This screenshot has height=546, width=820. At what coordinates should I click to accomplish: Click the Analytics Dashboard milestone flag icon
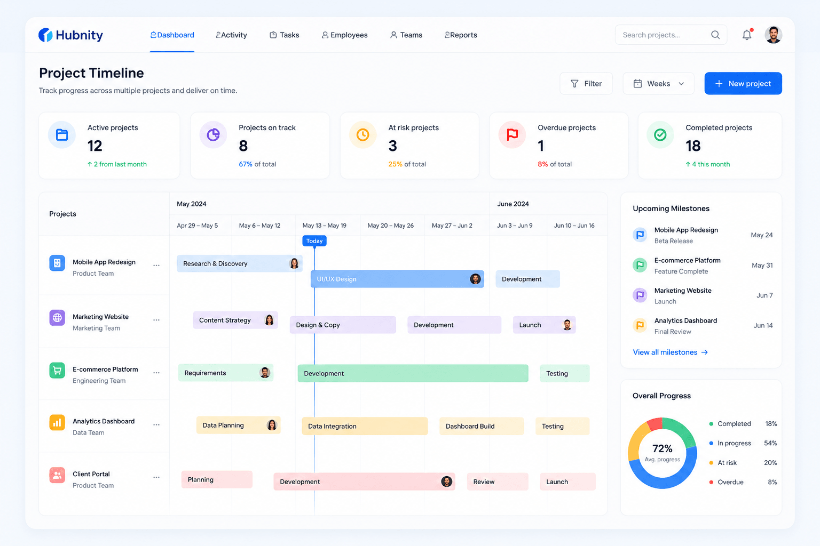(640, 325)
